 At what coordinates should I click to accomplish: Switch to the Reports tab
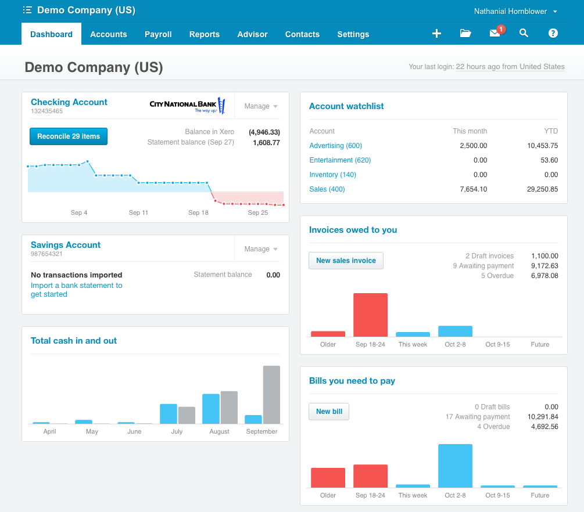tap(204, 35)
